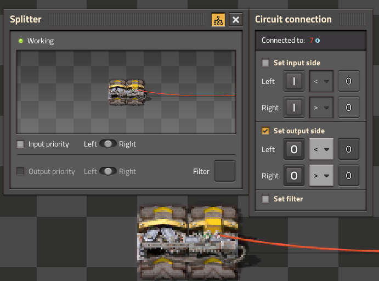The image size is (379, 281).
Task: Enable the Input priority checkbox
Action: (20, 144)
